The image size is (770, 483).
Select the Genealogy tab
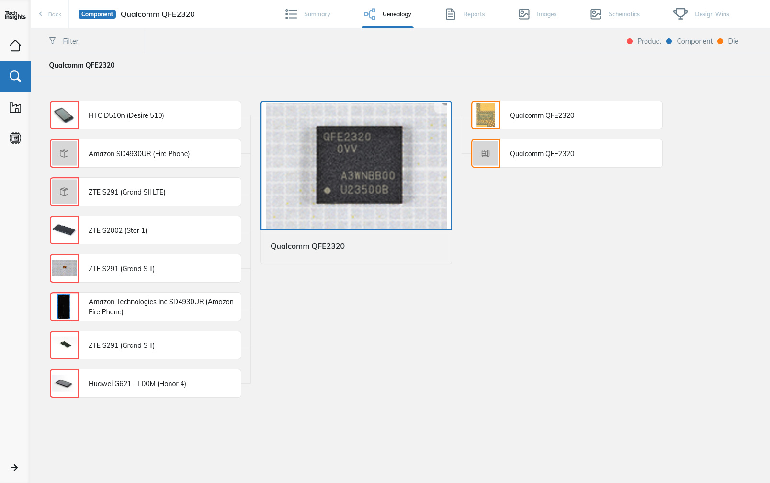point(387,14)
